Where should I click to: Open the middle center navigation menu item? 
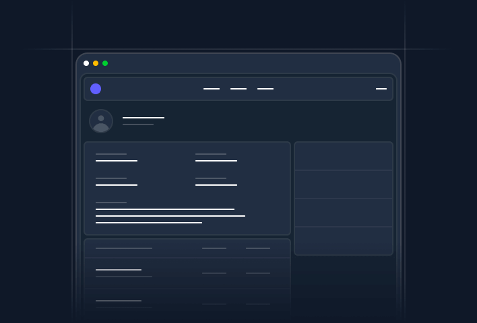(x=238, y=89)
